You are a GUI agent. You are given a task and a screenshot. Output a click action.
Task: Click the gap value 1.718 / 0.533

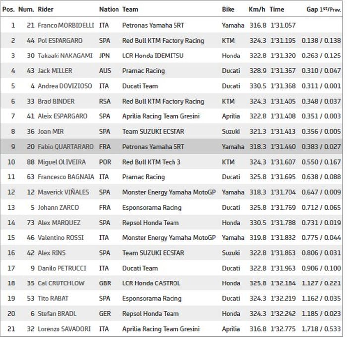coord(321,329)
